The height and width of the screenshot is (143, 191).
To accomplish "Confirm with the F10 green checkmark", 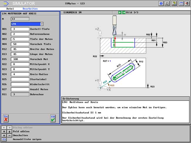I will (x=53, y=118).
